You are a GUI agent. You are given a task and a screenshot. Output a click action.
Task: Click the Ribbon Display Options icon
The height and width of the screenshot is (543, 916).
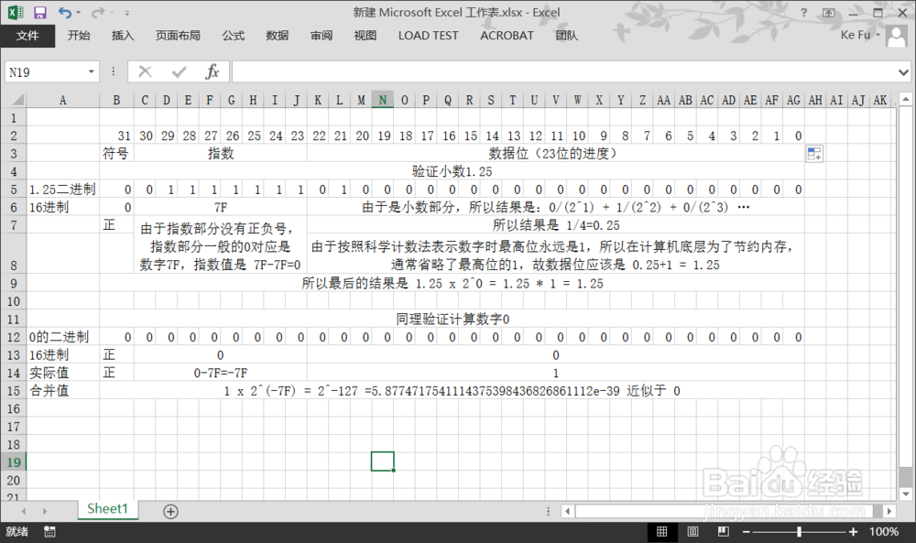(826, 13)
